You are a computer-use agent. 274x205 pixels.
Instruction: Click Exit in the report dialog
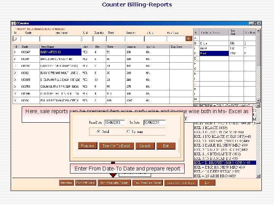click(166, 146)
